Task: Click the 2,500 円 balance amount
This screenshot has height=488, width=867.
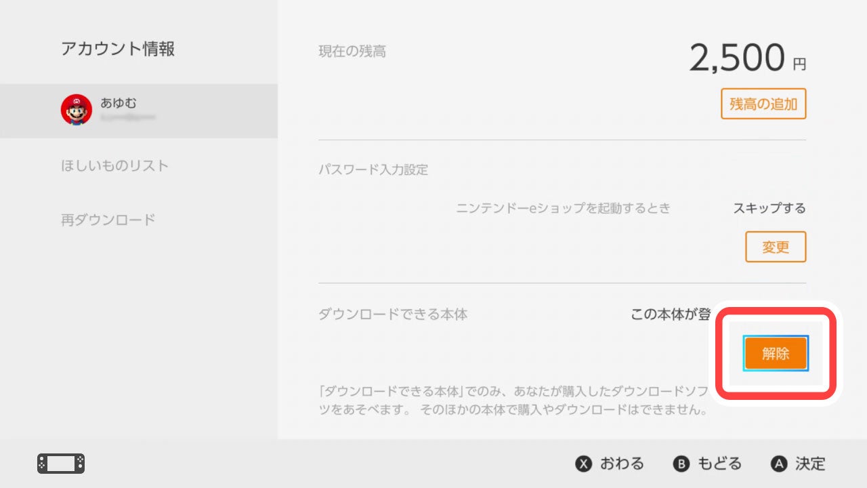Action: click(x=748, y=58)
